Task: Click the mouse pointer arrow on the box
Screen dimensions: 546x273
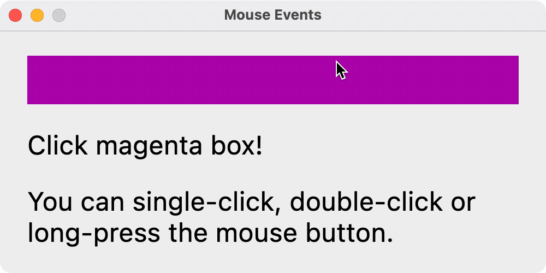Action: 341,70
